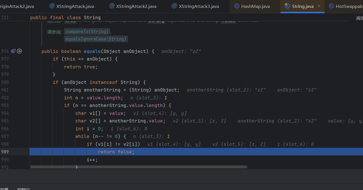Click the XStringAttack2.java tab's class icon

coord(112,6)
